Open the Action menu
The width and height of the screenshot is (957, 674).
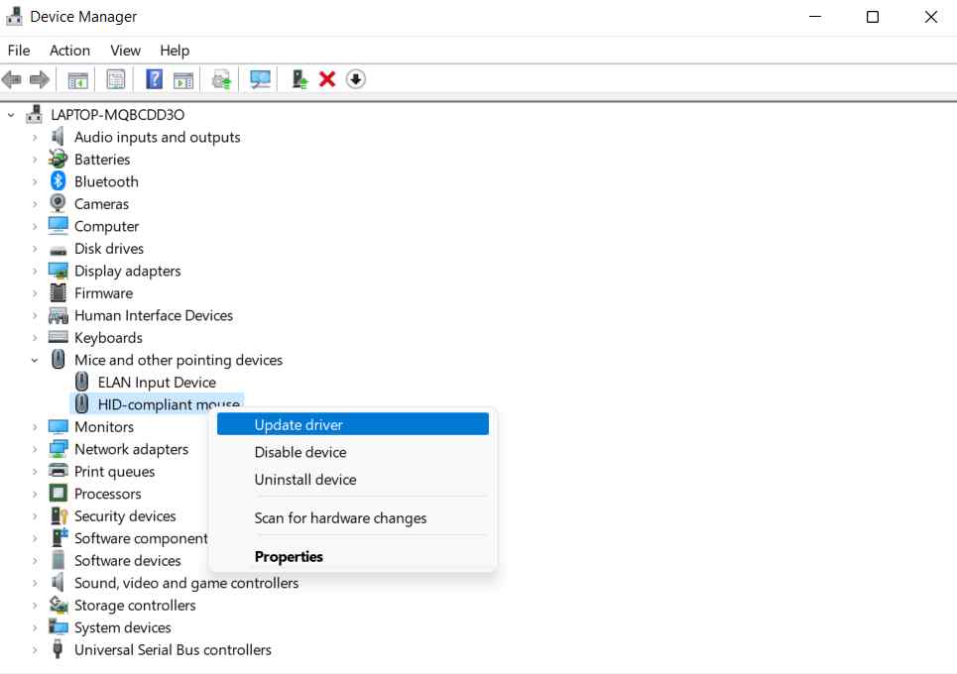tap(69, 50)
